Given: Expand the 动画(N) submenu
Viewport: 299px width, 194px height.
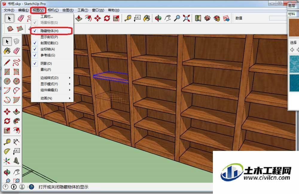Looking at the screenshot, I should point(52,98).
